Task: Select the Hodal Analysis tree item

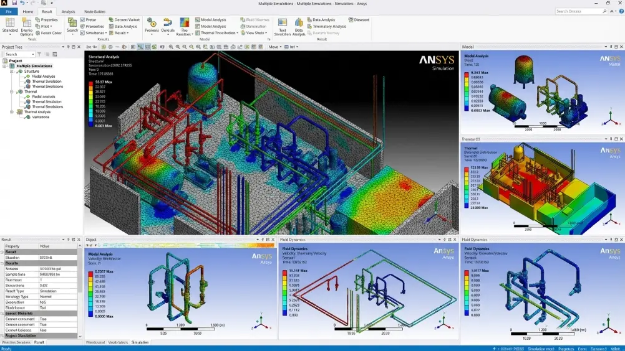Action: [x=44, y=77]
